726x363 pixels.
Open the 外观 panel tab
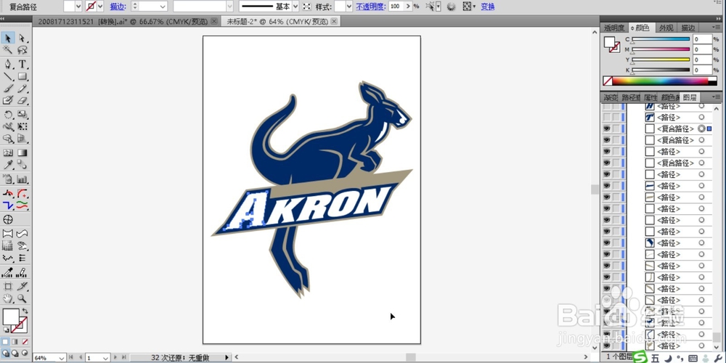666,28
